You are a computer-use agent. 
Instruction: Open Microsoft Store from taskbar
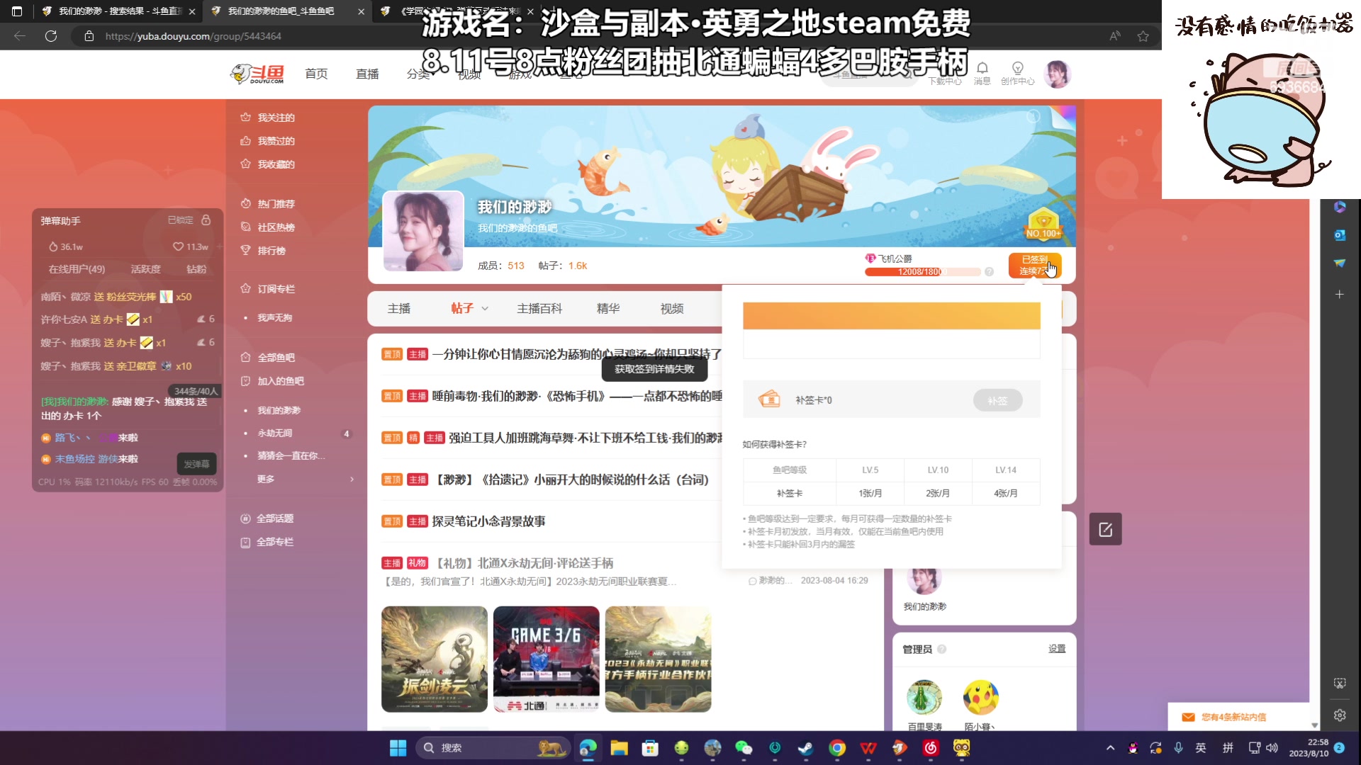point(650,748)
